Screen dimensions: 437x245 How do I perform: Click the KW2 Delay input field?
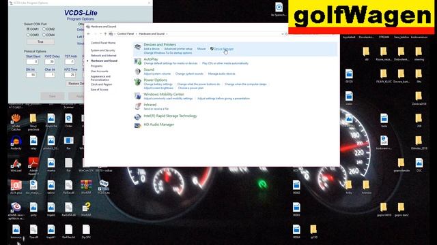click(50, 62)
